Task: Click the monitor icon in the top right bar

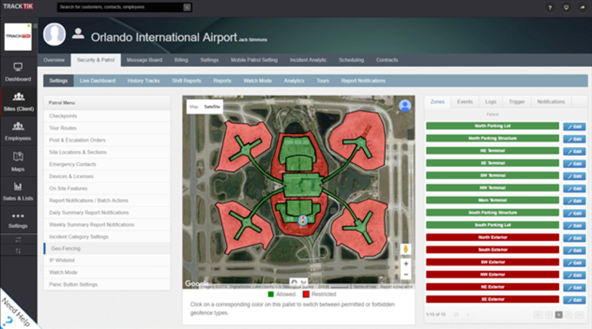Action: pyautogui.click(x=566, y=7)
